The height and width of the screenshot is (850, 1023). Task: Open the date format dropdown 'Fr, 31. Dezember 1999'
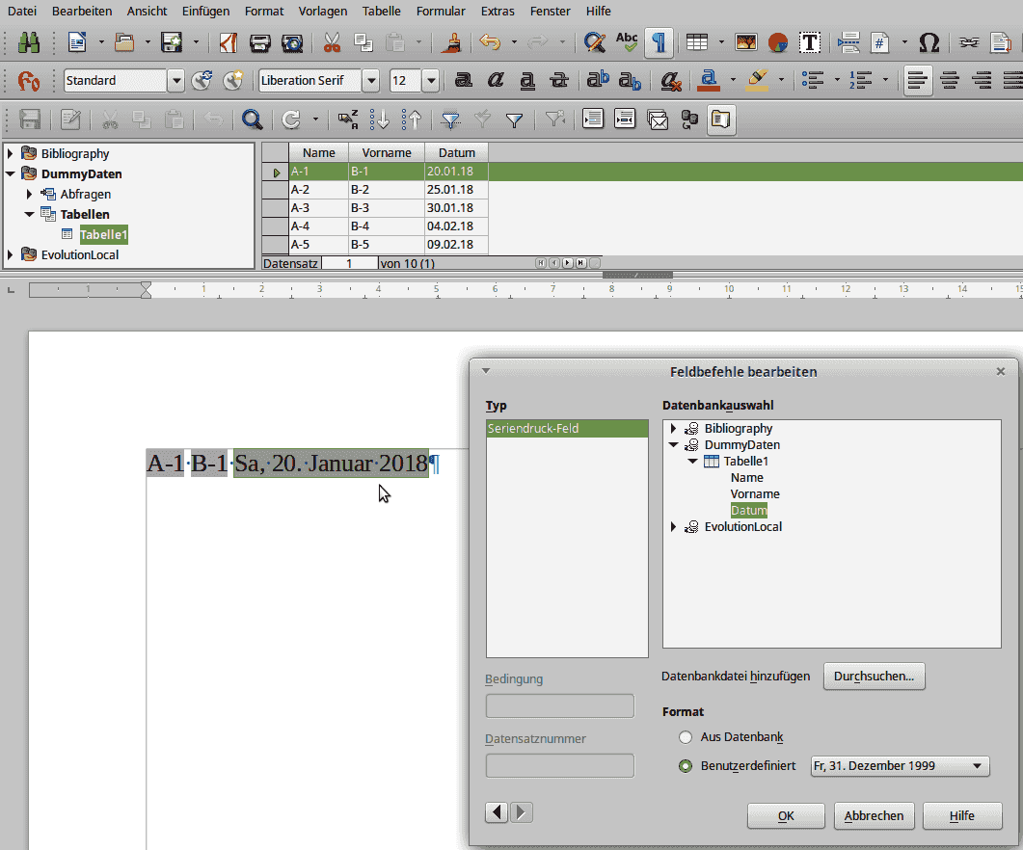900,766
